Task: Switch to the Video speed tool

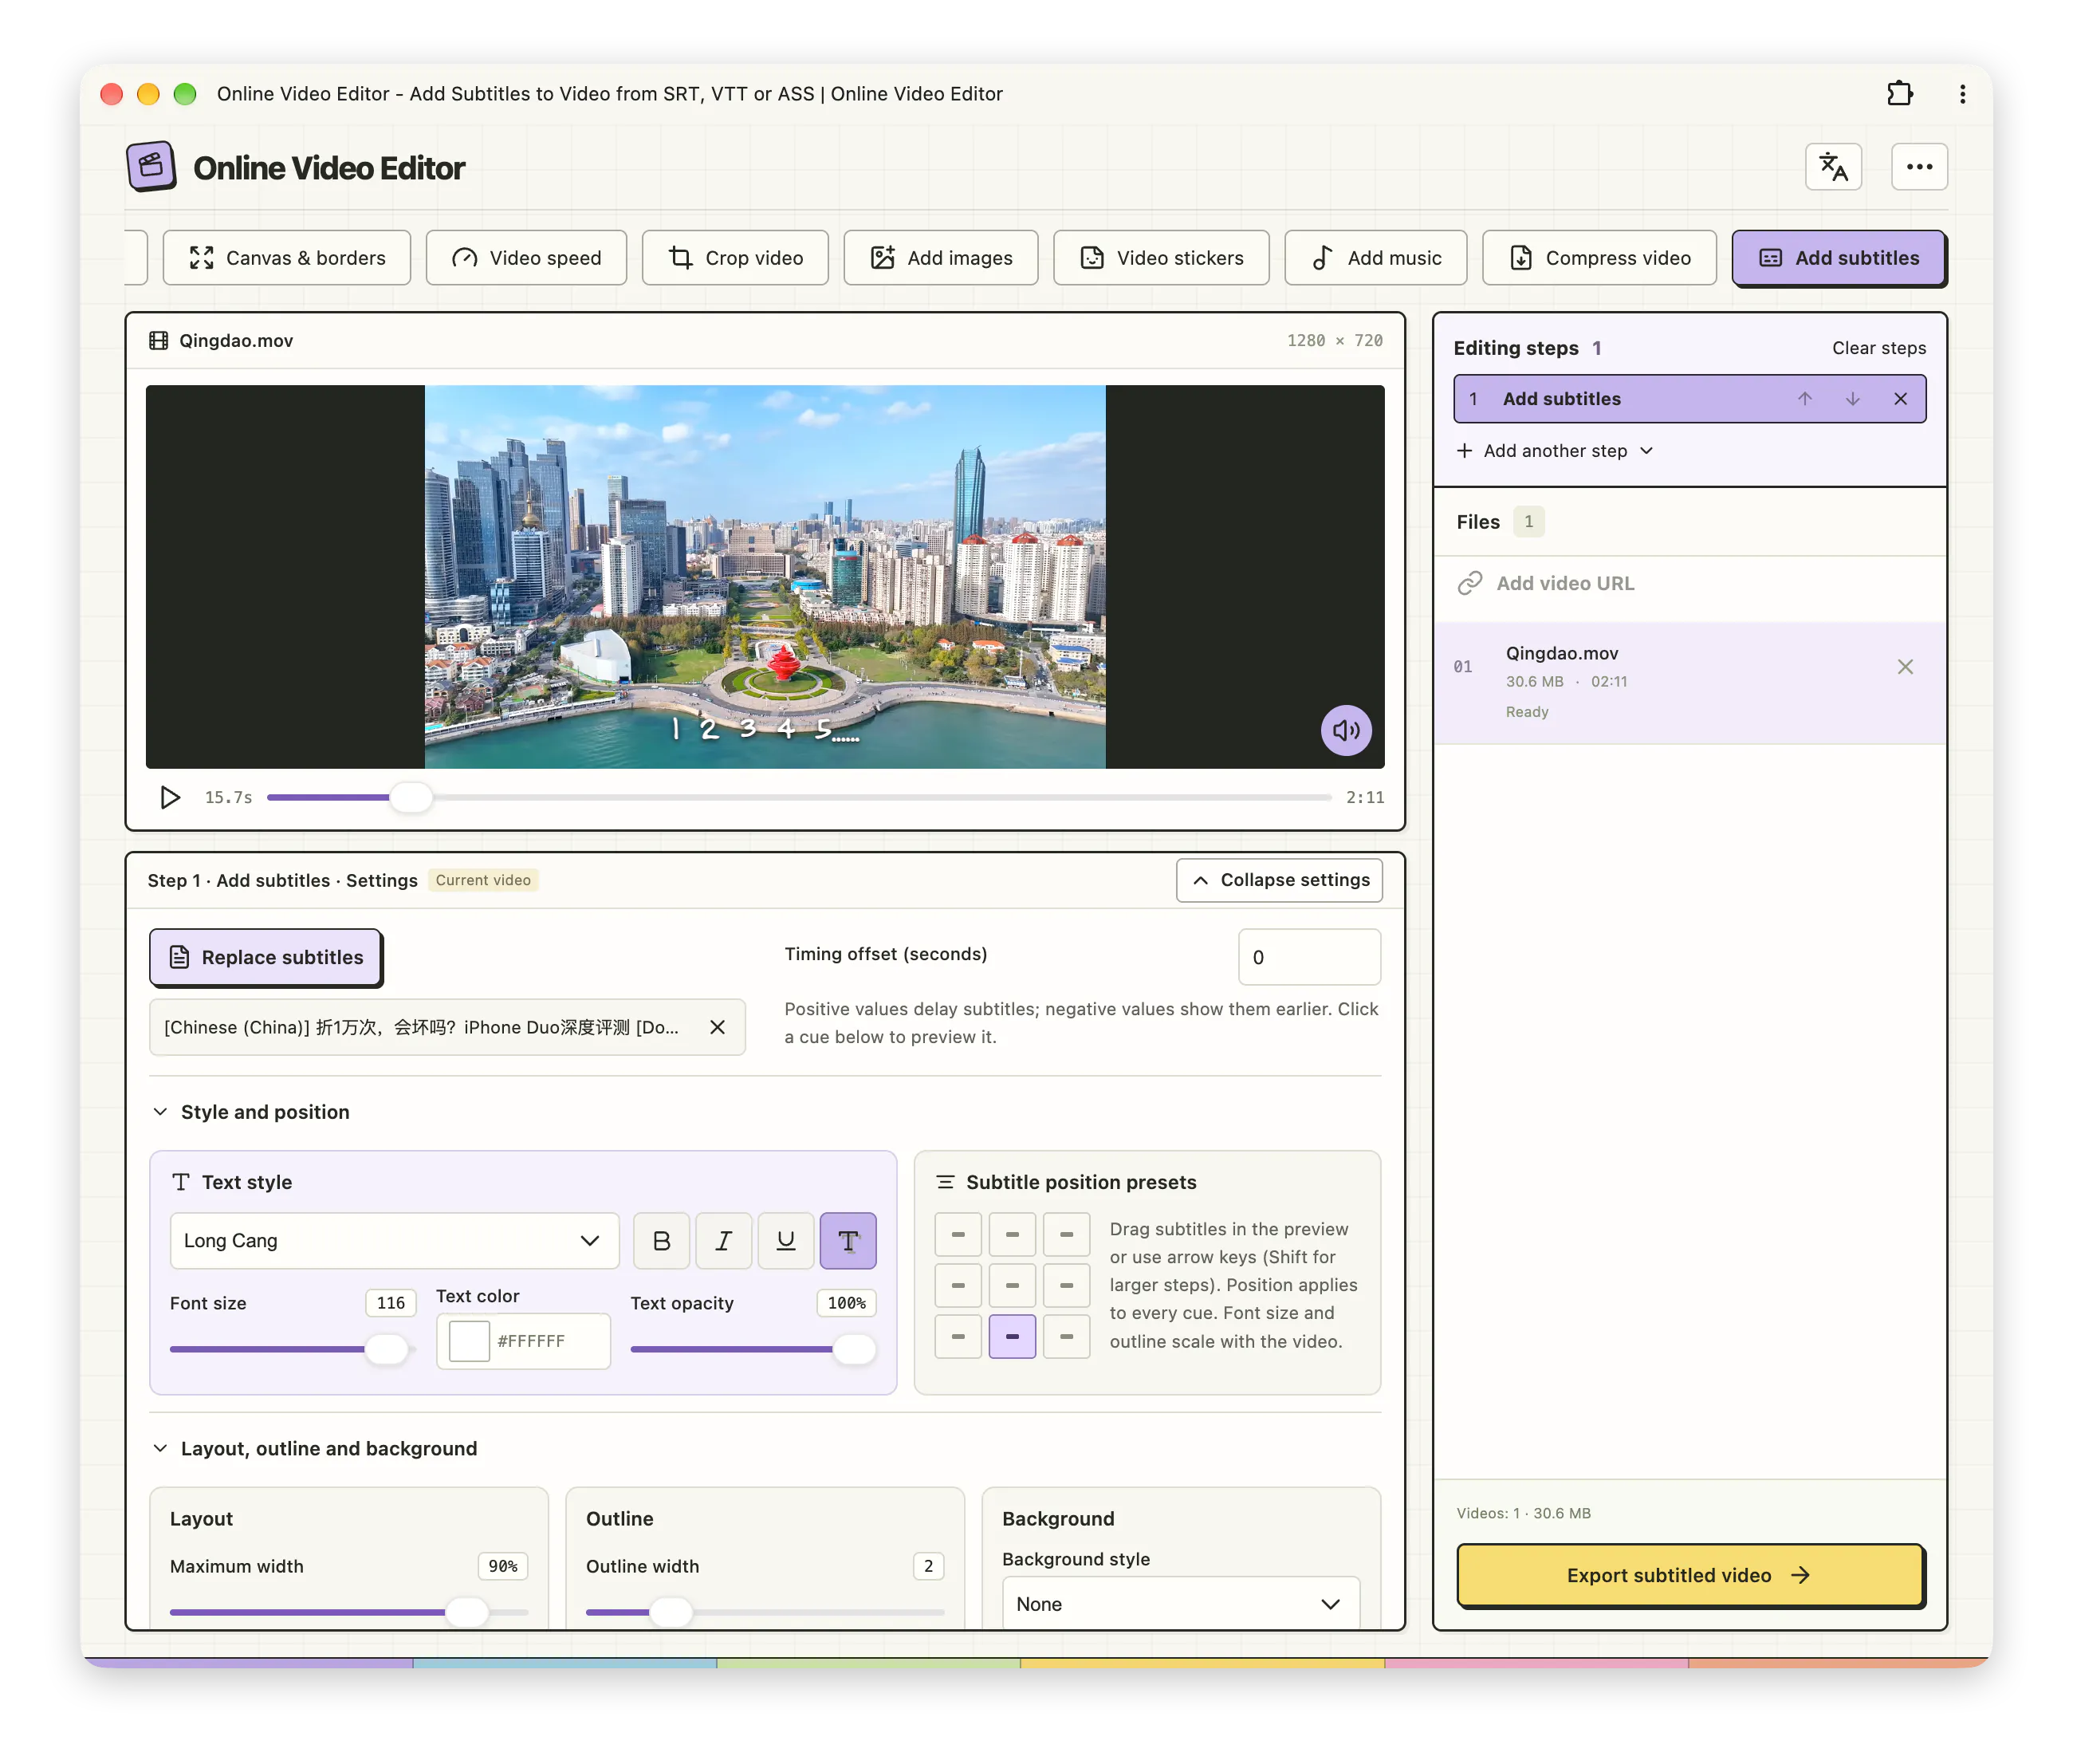Action: pos(525,258)
